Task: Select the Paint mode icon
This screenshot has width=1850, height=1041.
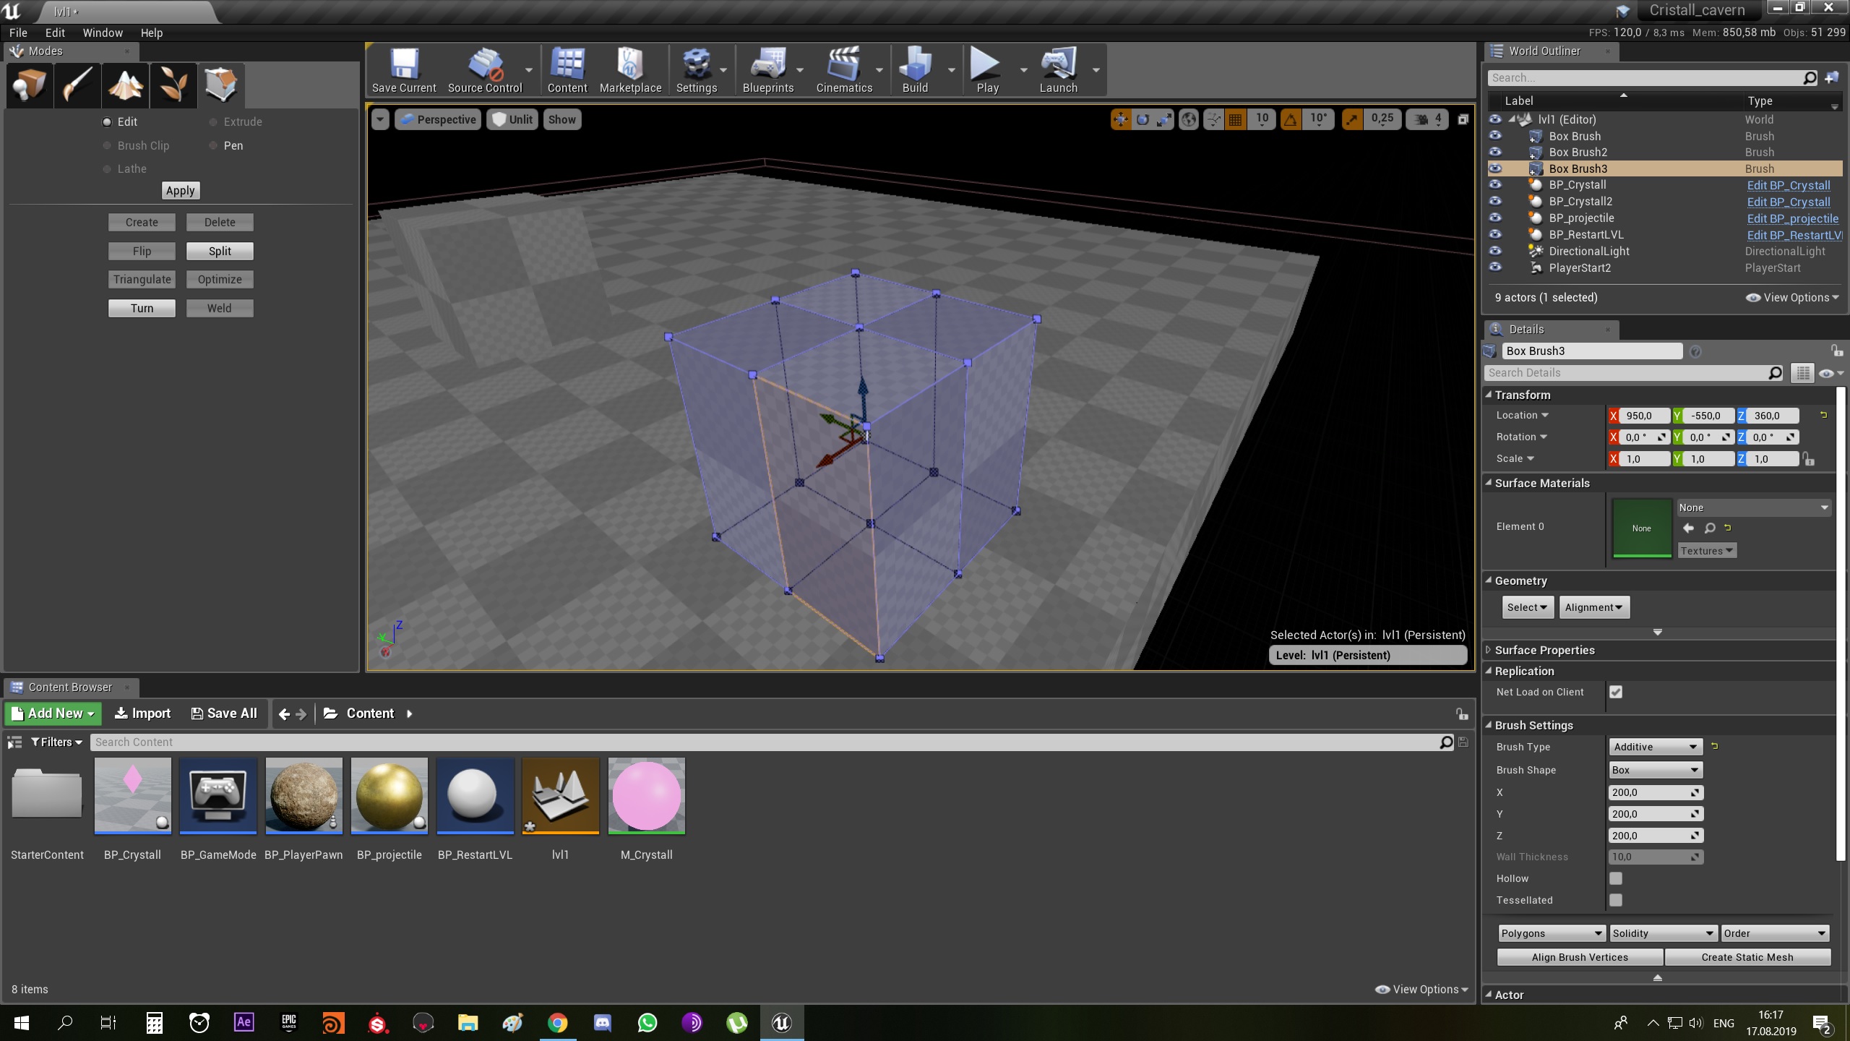Action: [x=77, y=85]
